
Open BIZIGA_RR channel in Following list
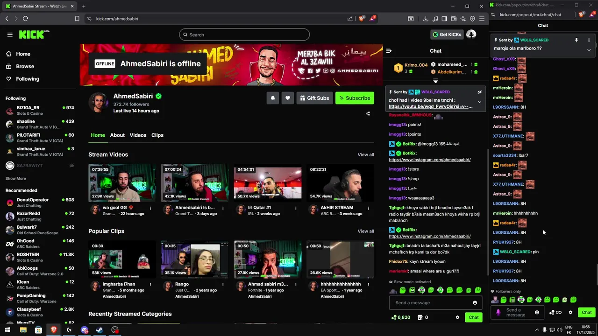(x=40, y=111)
